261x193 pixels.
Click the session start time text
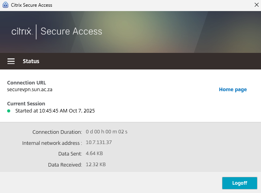click(x=55, y=111)
